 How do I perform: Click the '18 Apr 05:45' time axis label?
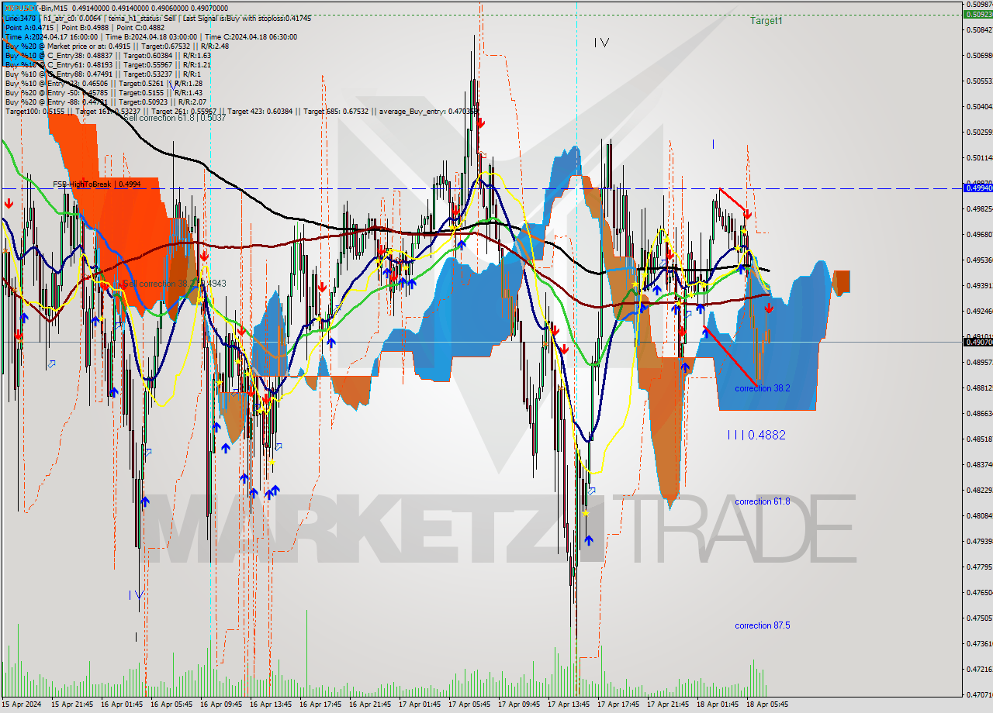pyautogui.click(x=767, y=704)
